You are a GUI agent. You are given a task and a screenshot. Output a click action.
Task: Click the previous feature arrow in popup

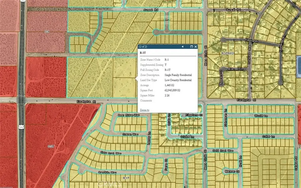click(183, 47)
